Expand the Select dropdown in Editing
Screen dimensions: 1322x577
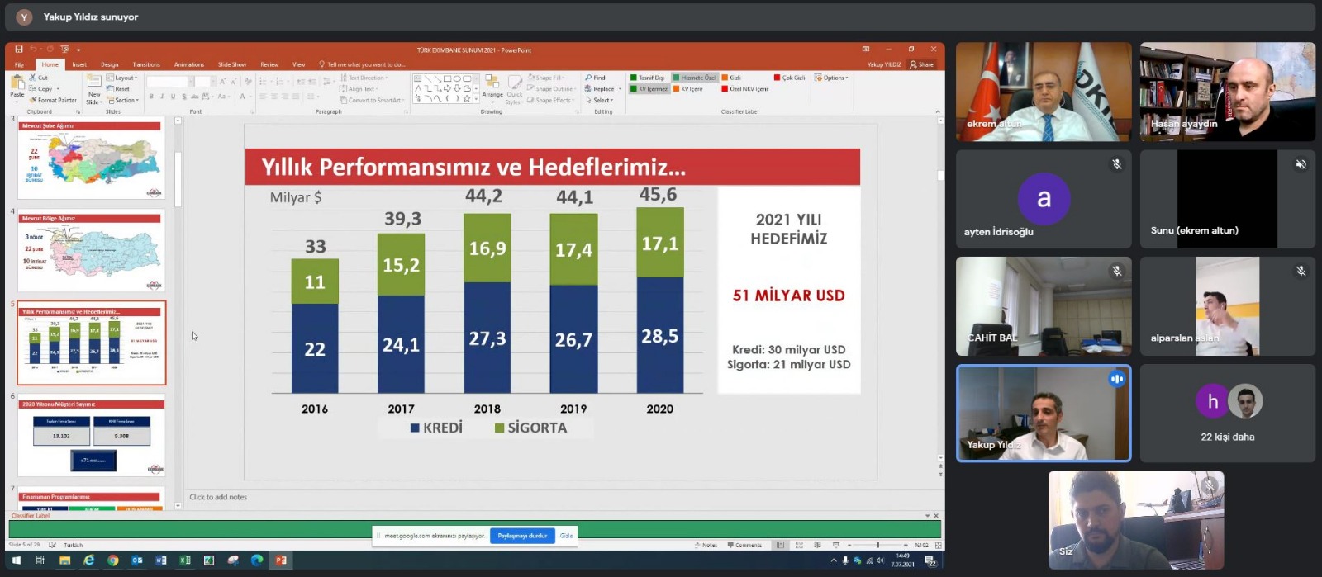tap(600, 101)
